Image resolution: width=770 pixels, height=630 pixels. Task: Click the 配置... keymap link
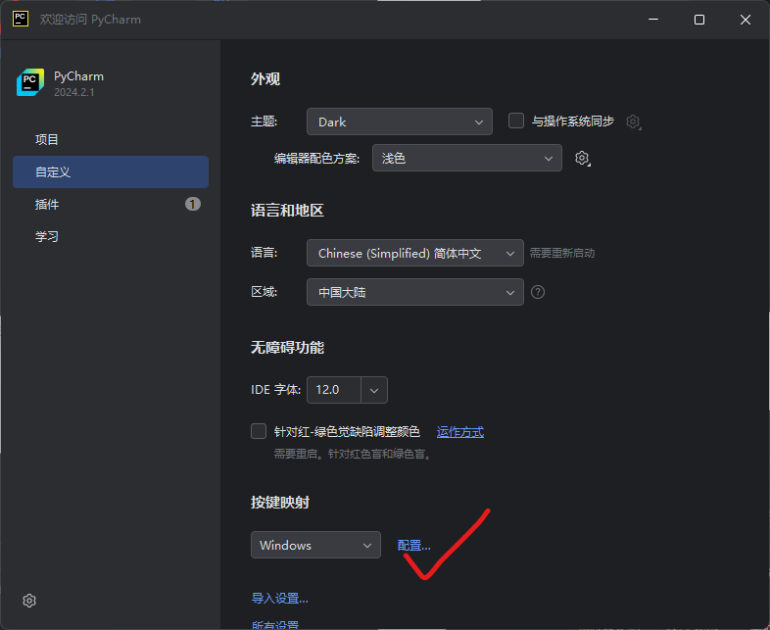pos(414,545)
